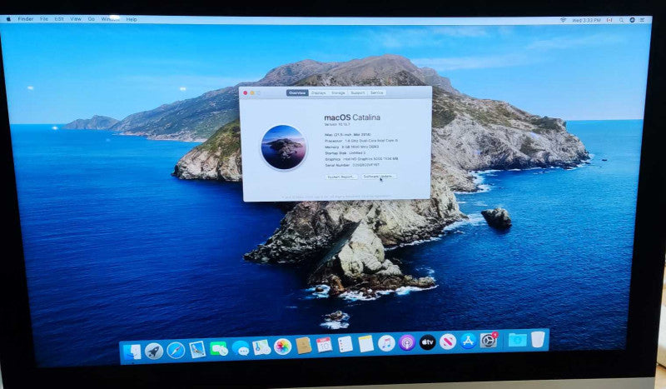Click the macOS Catalina round logo image

tap(284, 147)
